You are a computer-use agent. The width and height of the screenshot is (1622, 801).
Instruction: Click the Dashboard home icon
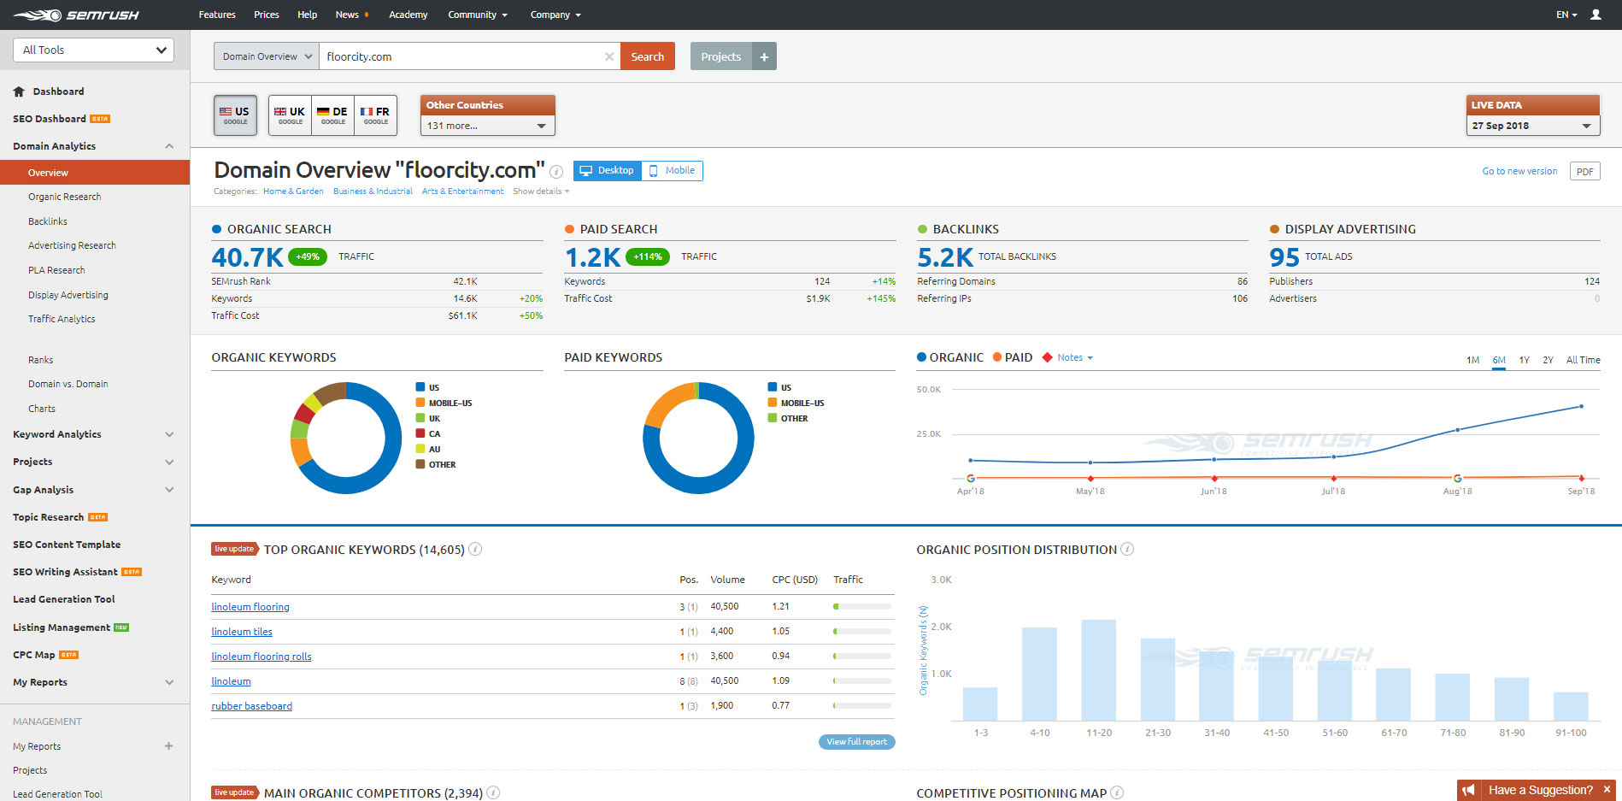click(19, 91)
